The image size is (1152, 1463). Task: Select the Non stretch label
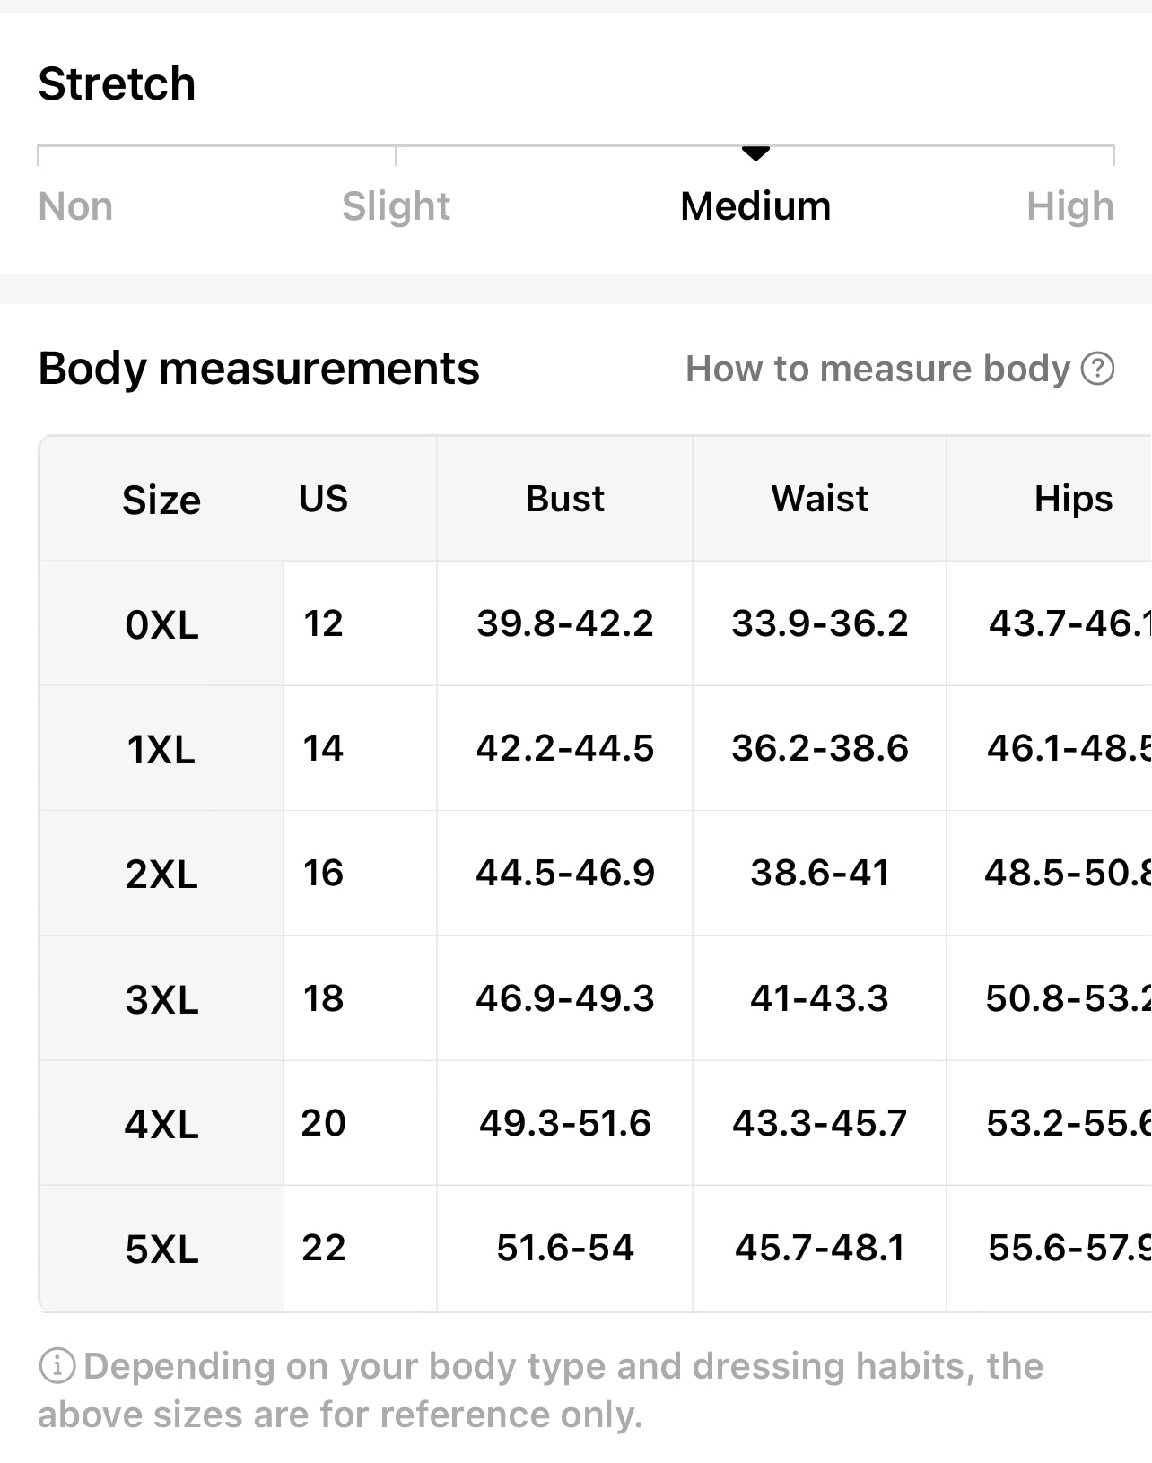(x=75, y=206)
